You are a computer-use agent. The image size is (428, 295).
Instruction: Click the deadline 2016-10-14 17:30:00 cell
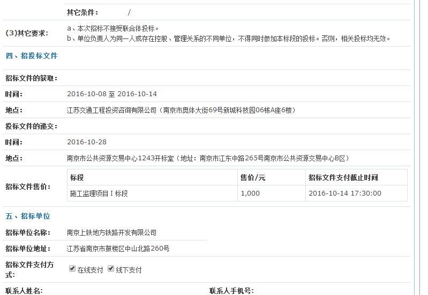345,193
